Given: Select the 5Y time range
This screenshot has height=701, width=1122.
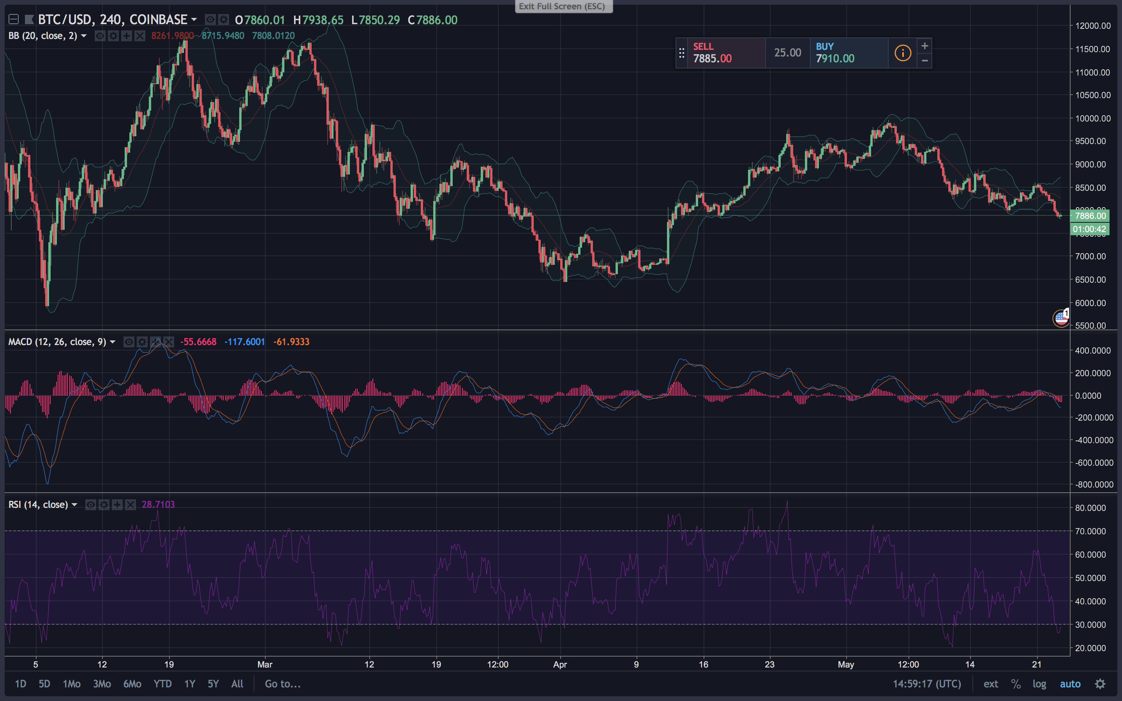Looking at the screenshot, I should point(213,684).
